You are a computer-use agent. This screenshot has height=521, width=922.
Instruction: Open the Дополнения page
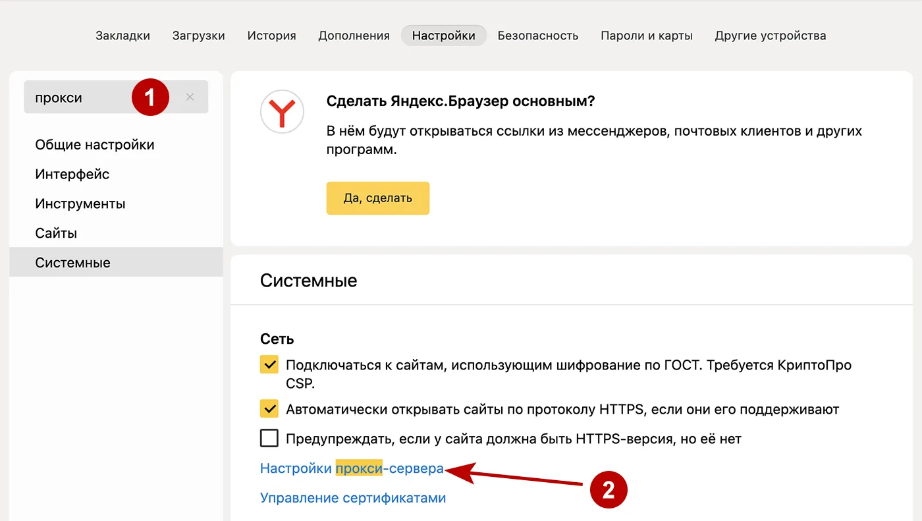pyautogui.click(x=354, y=36)
